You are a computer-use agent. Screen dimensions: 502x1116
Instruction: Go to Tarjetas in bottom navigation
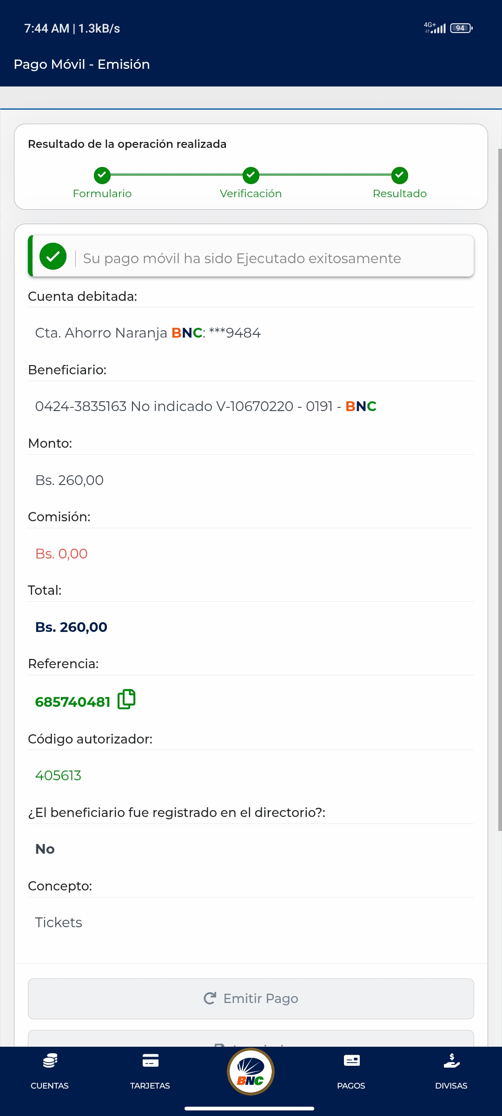150,1071
